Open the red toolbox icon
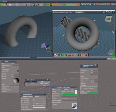Screen dimensions: 116x112 click(x=86, y=55)
